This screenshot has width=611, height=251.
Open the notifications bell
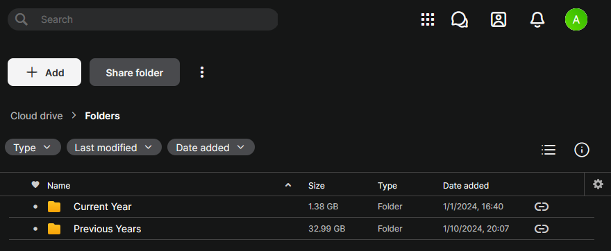(537, 19)
